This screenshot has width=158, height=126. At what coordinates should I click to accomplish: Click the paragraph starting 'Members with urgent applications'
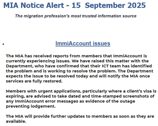point(81,99)
